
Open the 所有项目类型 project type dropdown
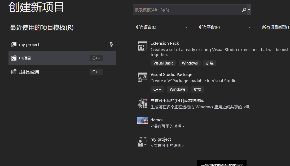(x=276, y=27)
